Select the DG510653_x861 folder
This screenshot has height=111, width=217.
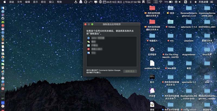(x=207, y=22)
